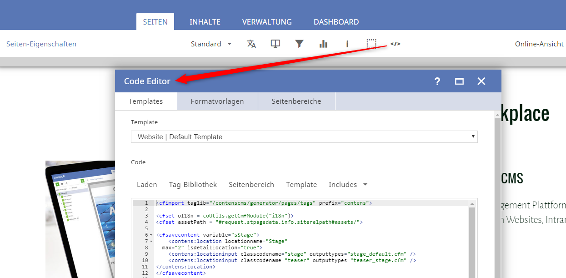
Task: Collapse the cfsavecontent fold on line 6
Action: 151,235
